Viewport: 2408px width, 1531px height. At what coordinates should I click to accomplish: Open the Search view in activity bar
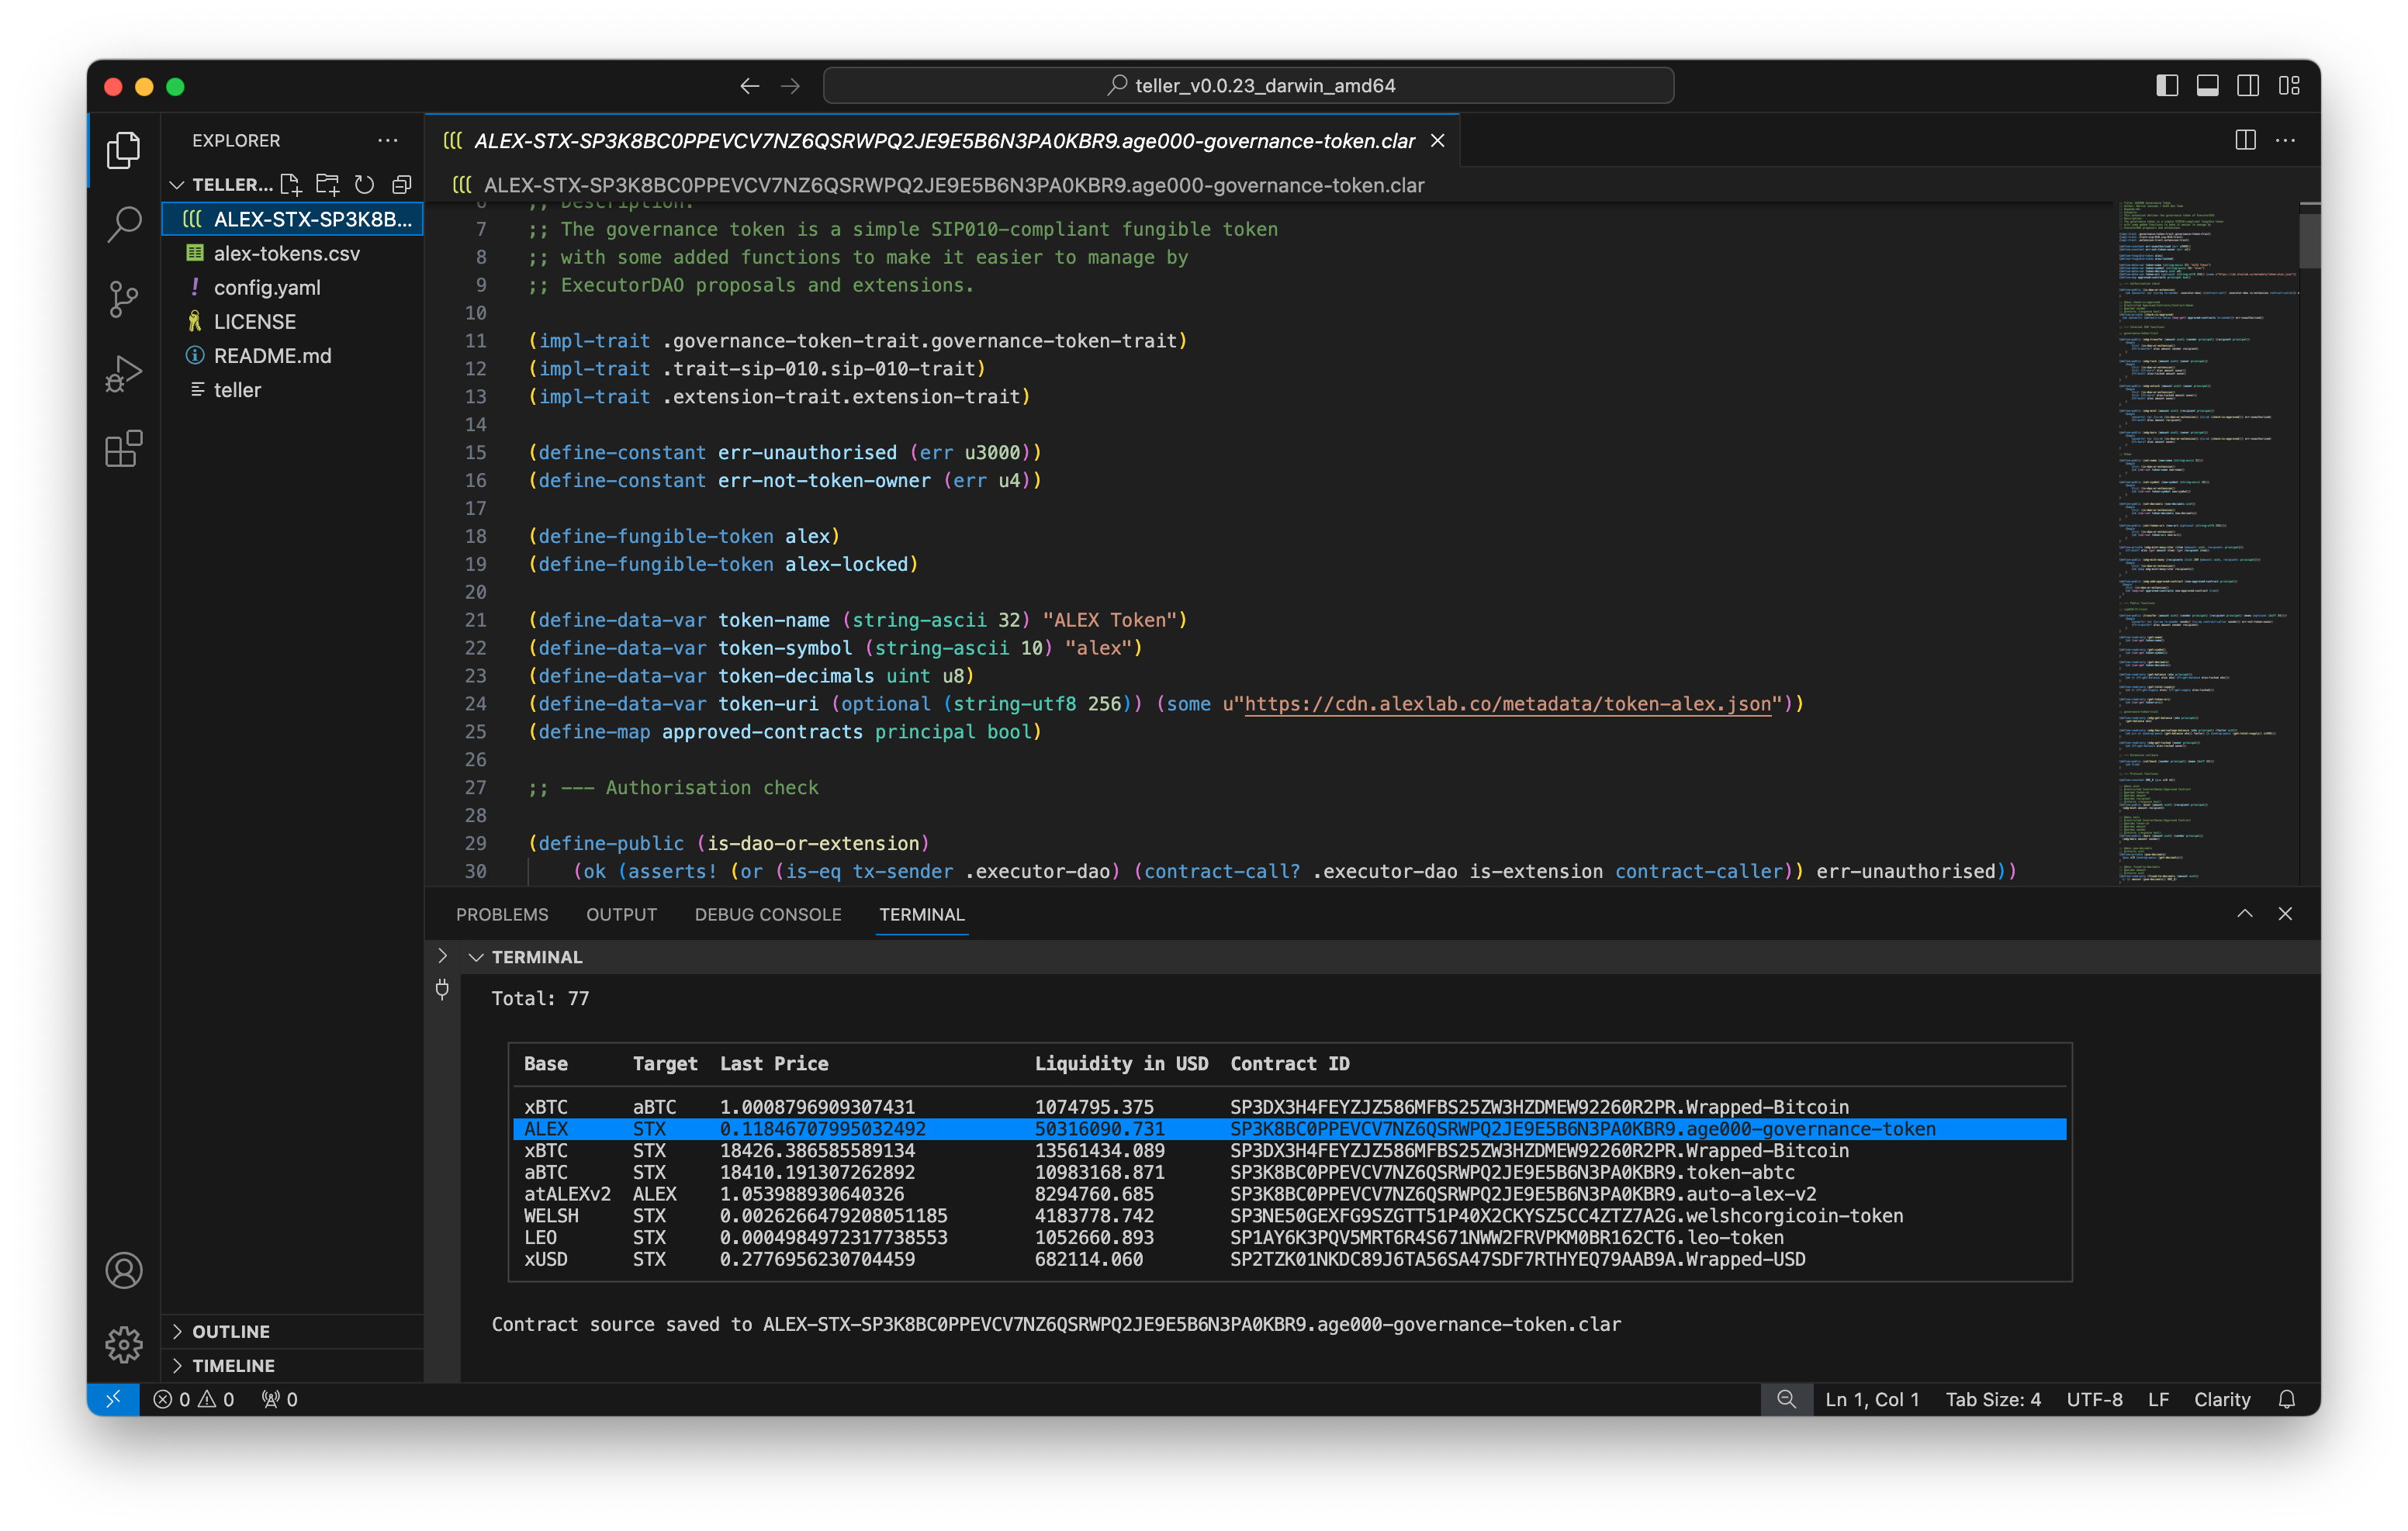pyautogui.click(x=124, y=224)
